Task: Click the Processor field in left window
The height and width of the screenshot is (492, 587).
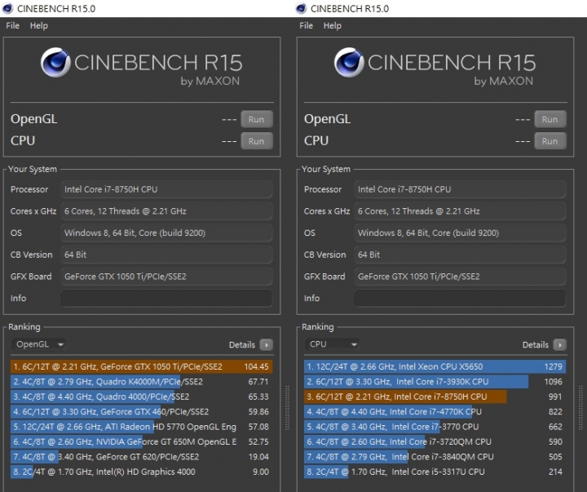Action: pyautogui.click(x=166, y=189)
